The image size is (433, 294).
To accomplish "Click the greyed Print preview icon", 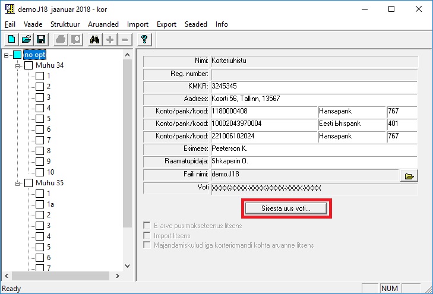I will [75, 40].
